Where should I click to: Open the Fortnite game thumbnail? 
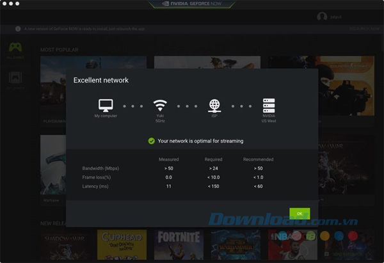coord(179,244)
